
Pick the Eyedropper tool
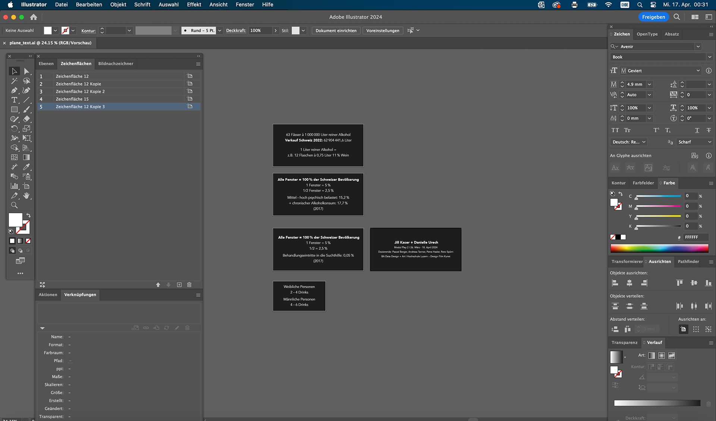[x=26, y=167]
